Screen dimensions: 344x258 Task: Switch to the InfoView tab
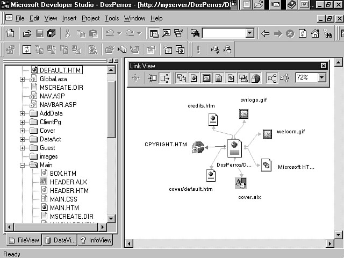tap(95, 241)
